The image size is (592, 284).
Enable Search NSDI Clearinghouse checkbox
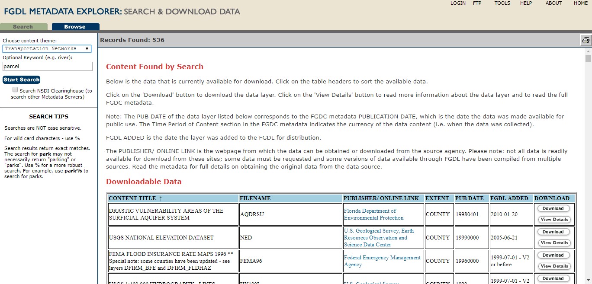(x=16, y=90)
